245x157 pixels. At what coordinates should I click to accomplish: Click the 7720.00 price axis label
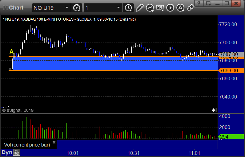(x=228, y=24)
